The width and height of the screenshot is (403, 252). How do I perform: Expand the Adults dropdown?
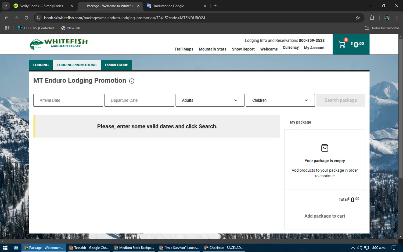[x=210, y=100]
